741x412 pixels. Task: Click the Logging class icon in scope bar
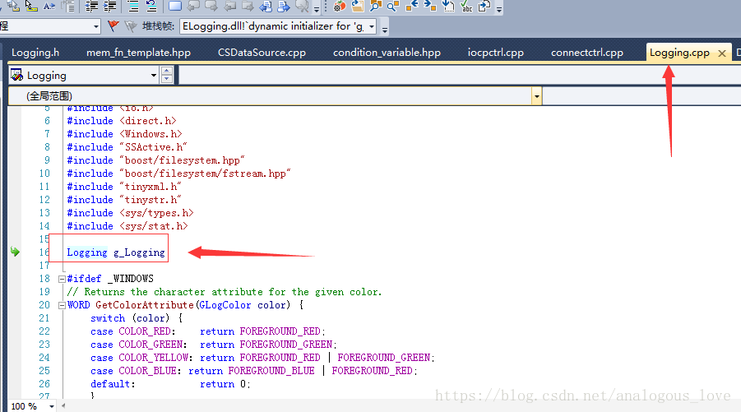[16, 75]
